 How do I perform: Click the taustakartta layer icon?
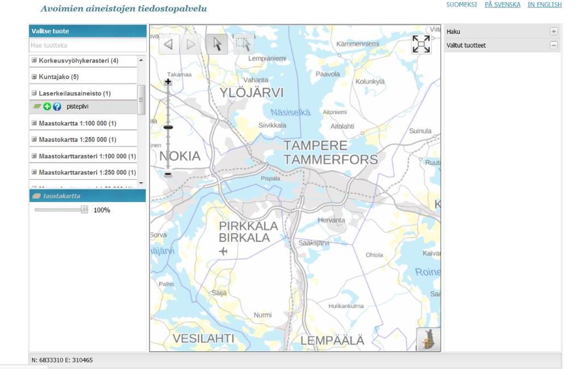(36, 196)
